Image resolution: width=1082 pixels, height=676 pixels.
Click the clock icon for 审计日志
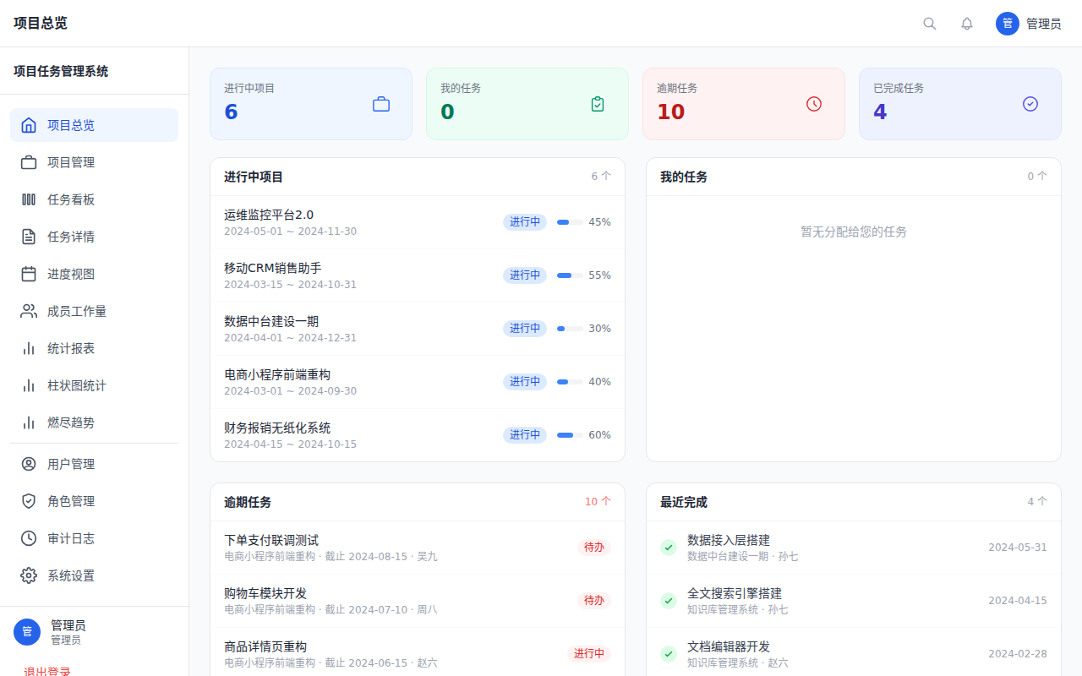coord(29,538)
